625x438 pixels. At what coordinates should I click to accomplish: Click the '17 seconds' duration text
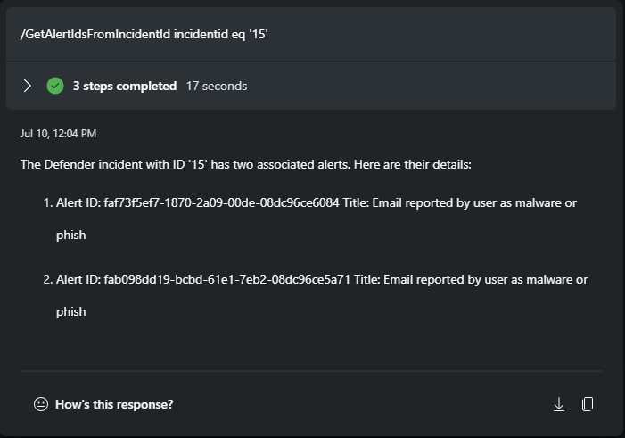[x=217, y=87]
